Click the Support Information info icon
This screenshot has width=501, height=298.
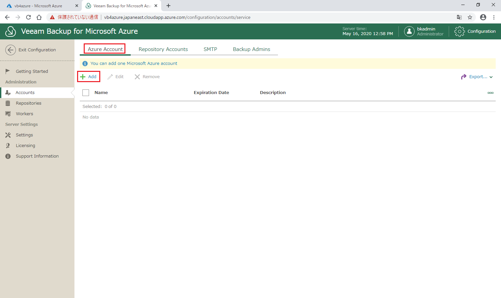coord(8,156)
